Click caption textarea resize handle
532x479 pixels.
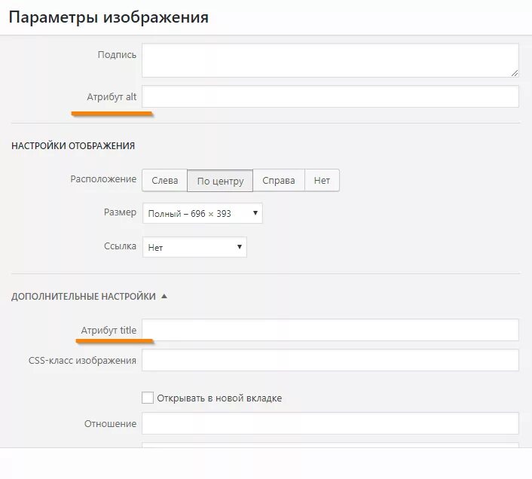pyautogui.click(x=515, y=73)
